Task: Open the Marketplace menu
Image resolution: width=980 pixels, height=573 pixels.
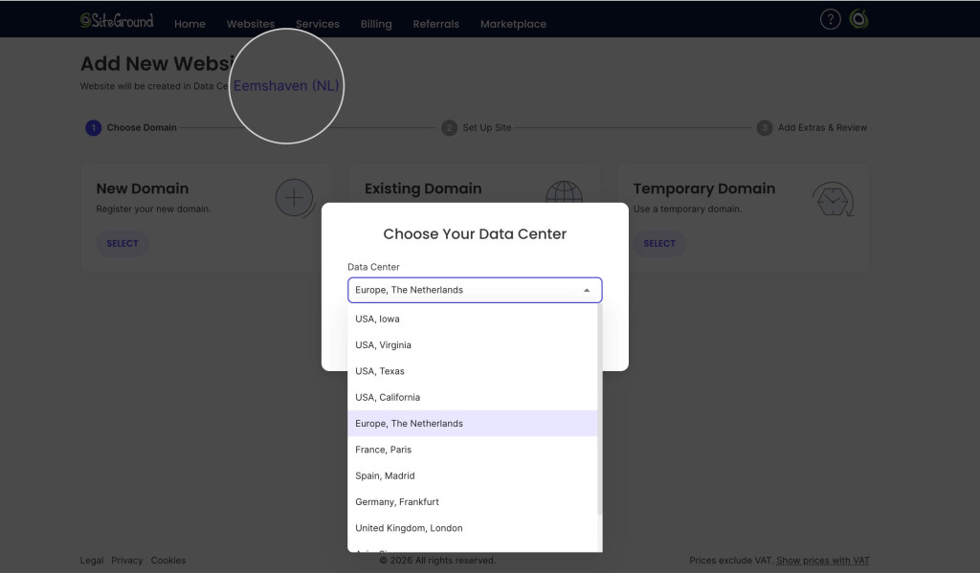Action: click(x=513, y=24)
